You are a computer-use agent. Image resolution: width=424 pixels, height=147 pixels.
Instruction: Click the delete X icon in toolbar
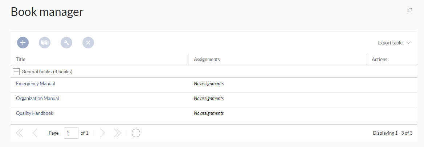88,43
